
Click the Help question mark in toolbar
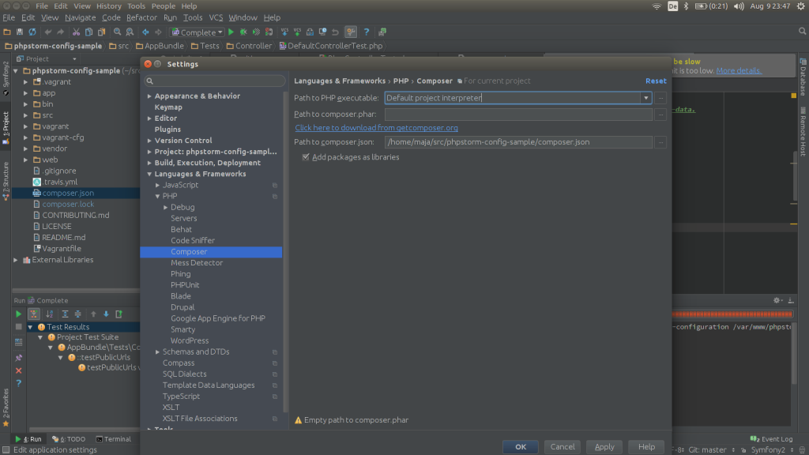click(367, 32)
